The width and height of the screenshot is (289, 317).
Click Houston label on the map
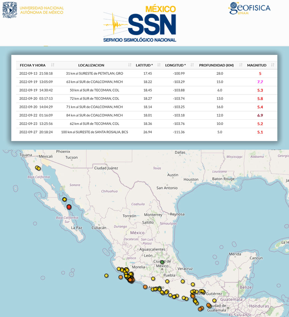click(x=191, y=179)
